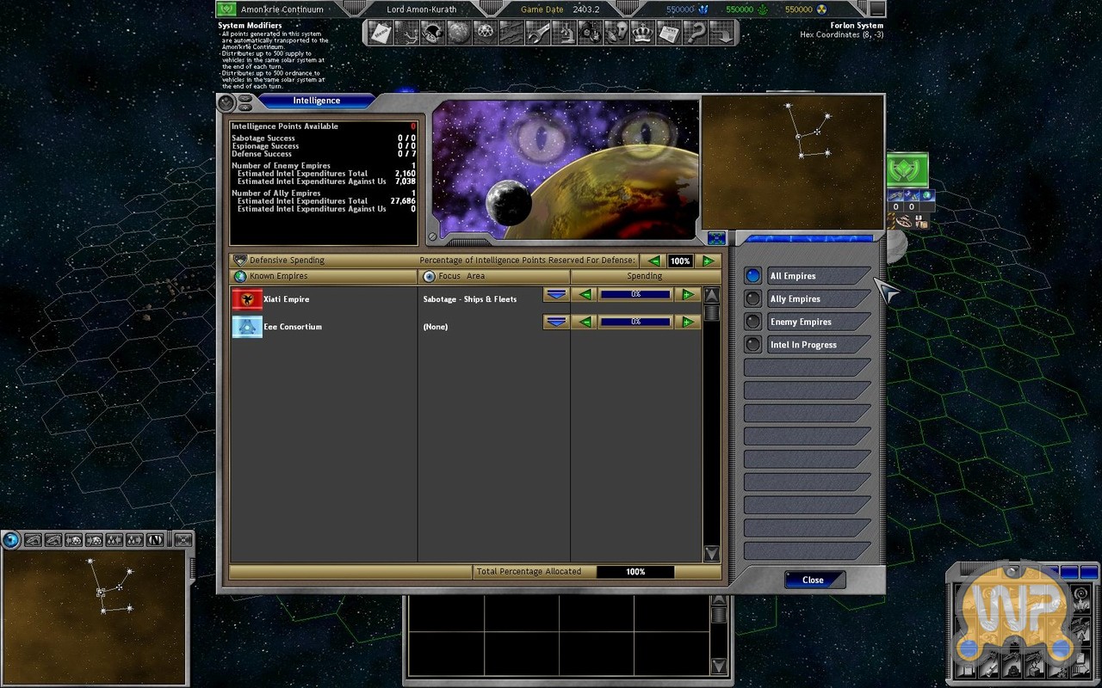
Task: Open research via the microscope icon
Action: [565, 33]
